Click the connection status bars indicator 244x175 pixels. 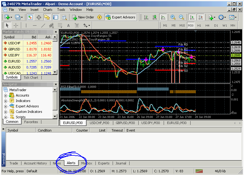click(x=199, y=171)
